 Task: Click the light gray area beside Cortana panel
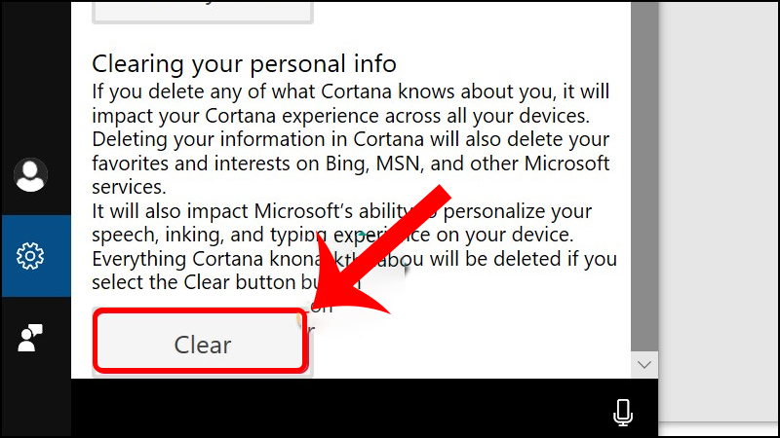(719, 211)
